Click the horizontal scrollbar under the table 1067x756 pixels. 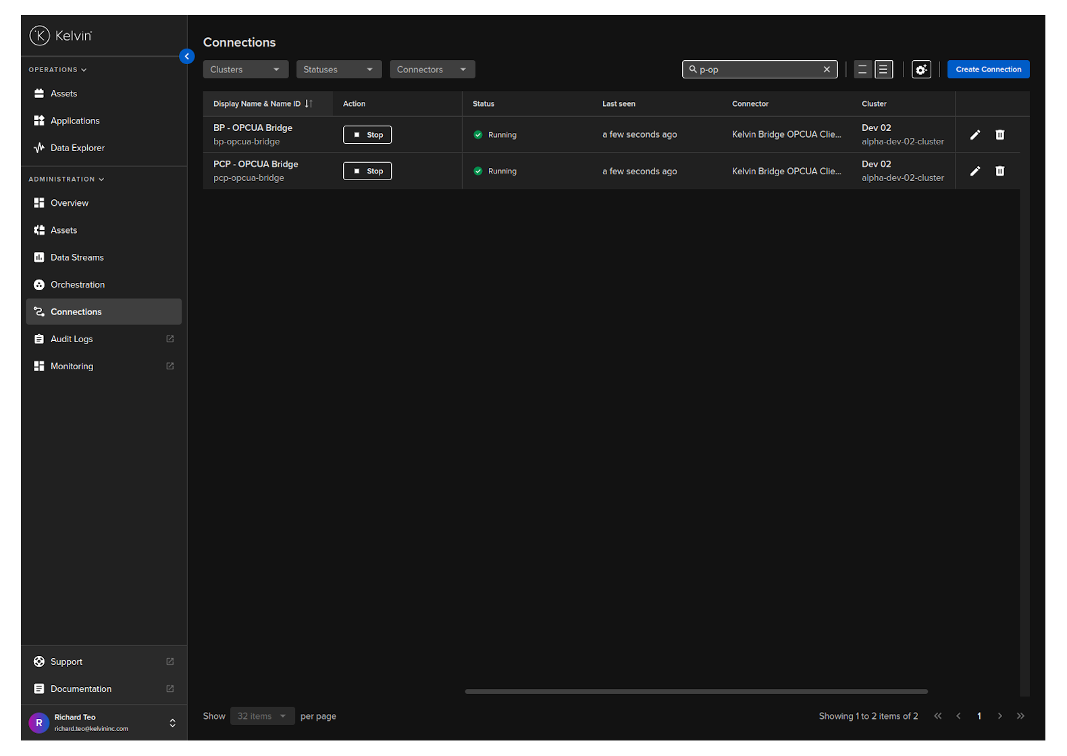click(696, 692)
